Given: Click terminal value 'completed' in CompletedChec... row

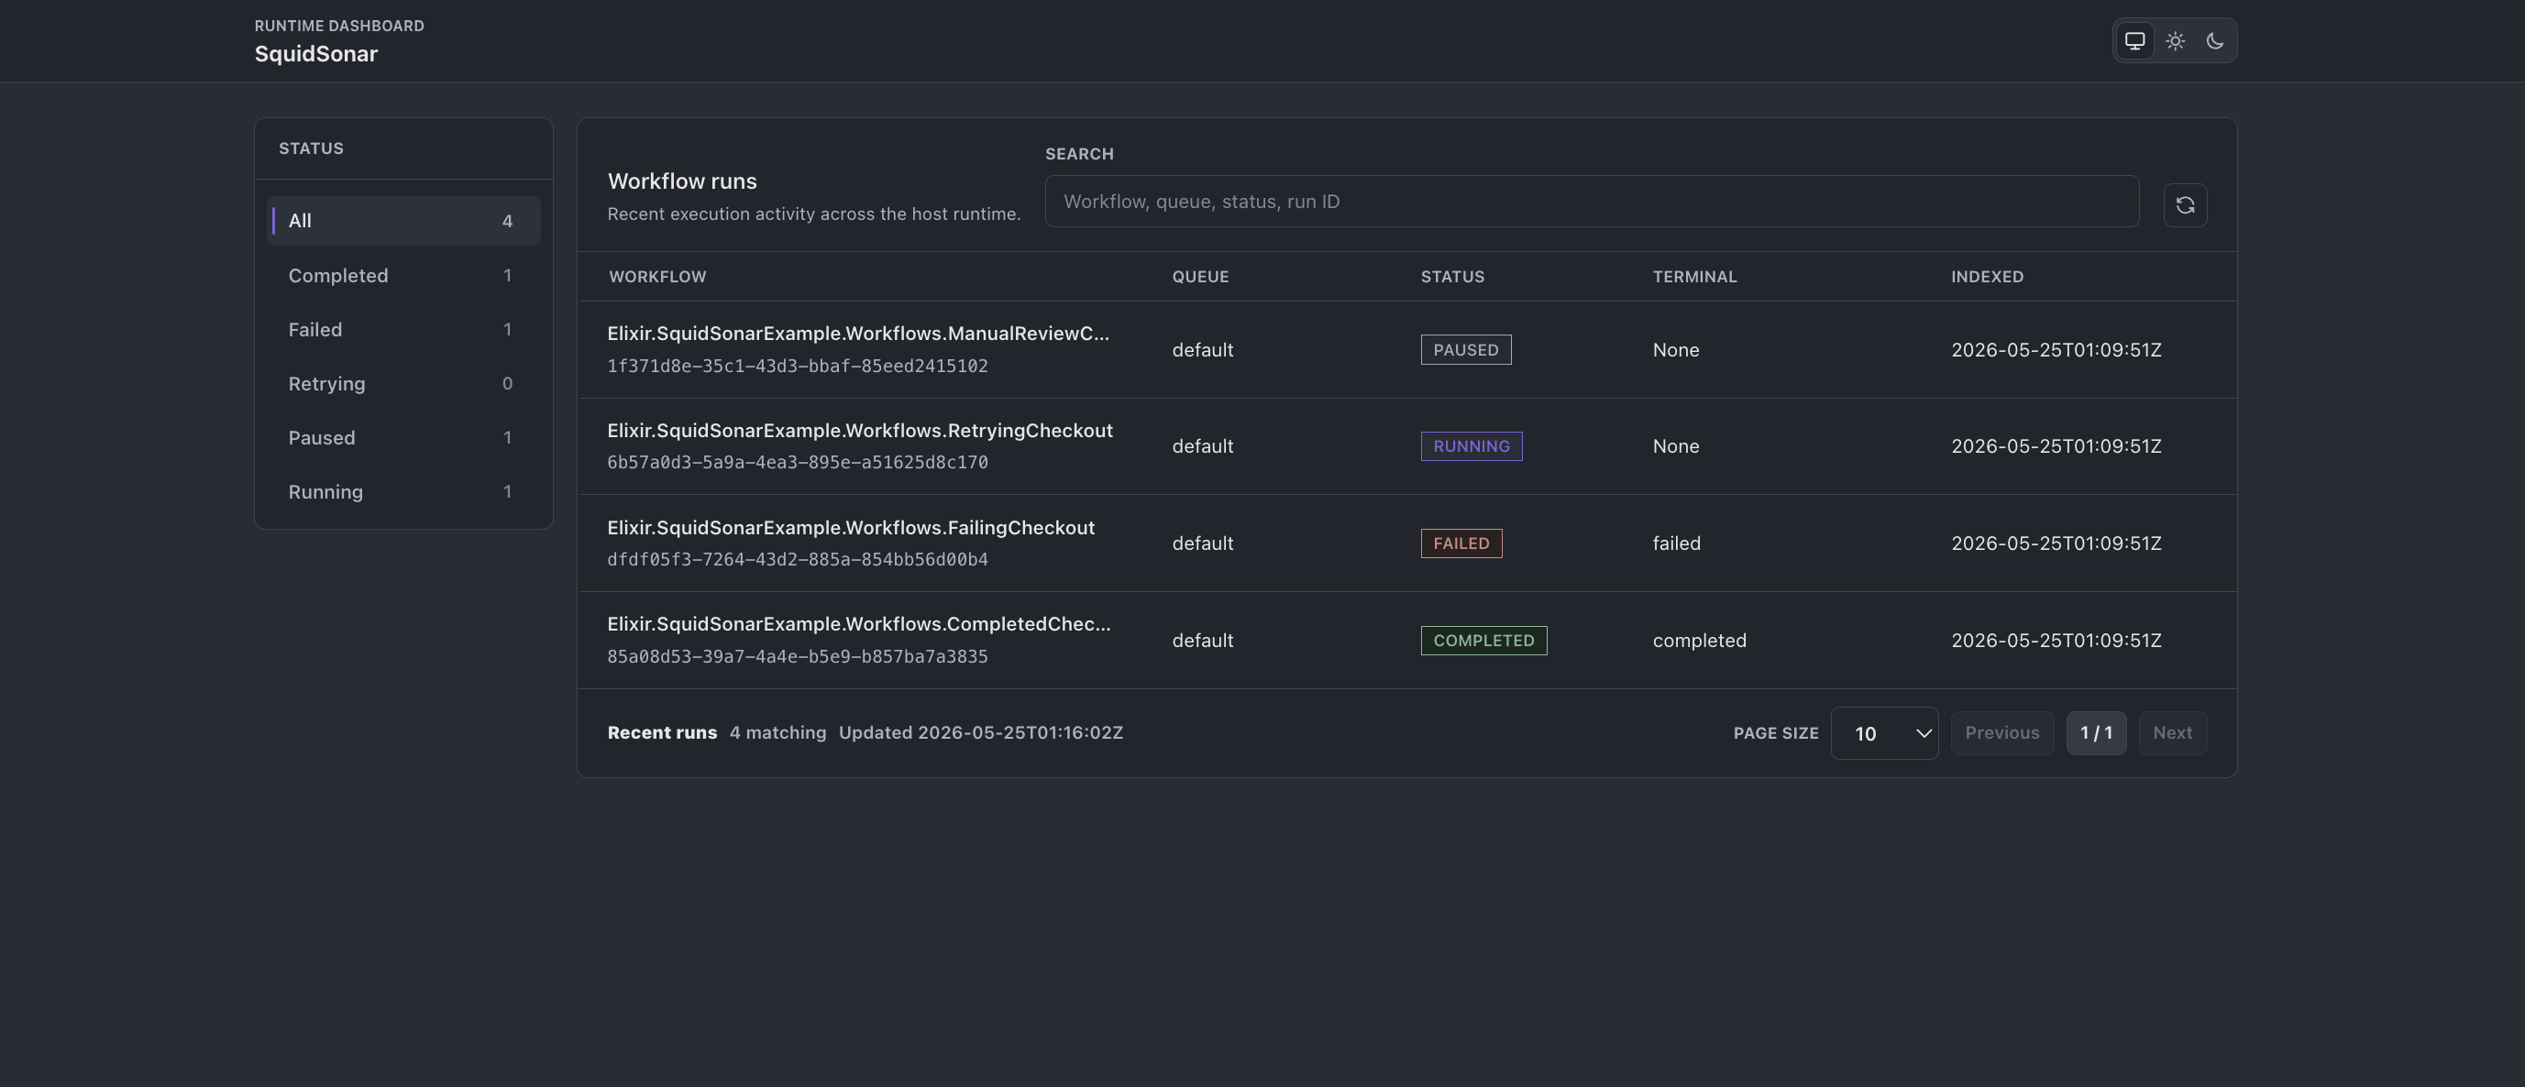Looking at the screenshot, I should (1699, 640).
